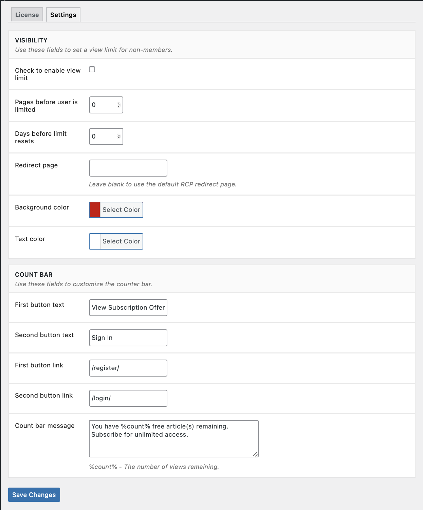Enable the view limit checkbox
Screen dimensions: 423x510
pyautogui.click(x=92, y=70)
